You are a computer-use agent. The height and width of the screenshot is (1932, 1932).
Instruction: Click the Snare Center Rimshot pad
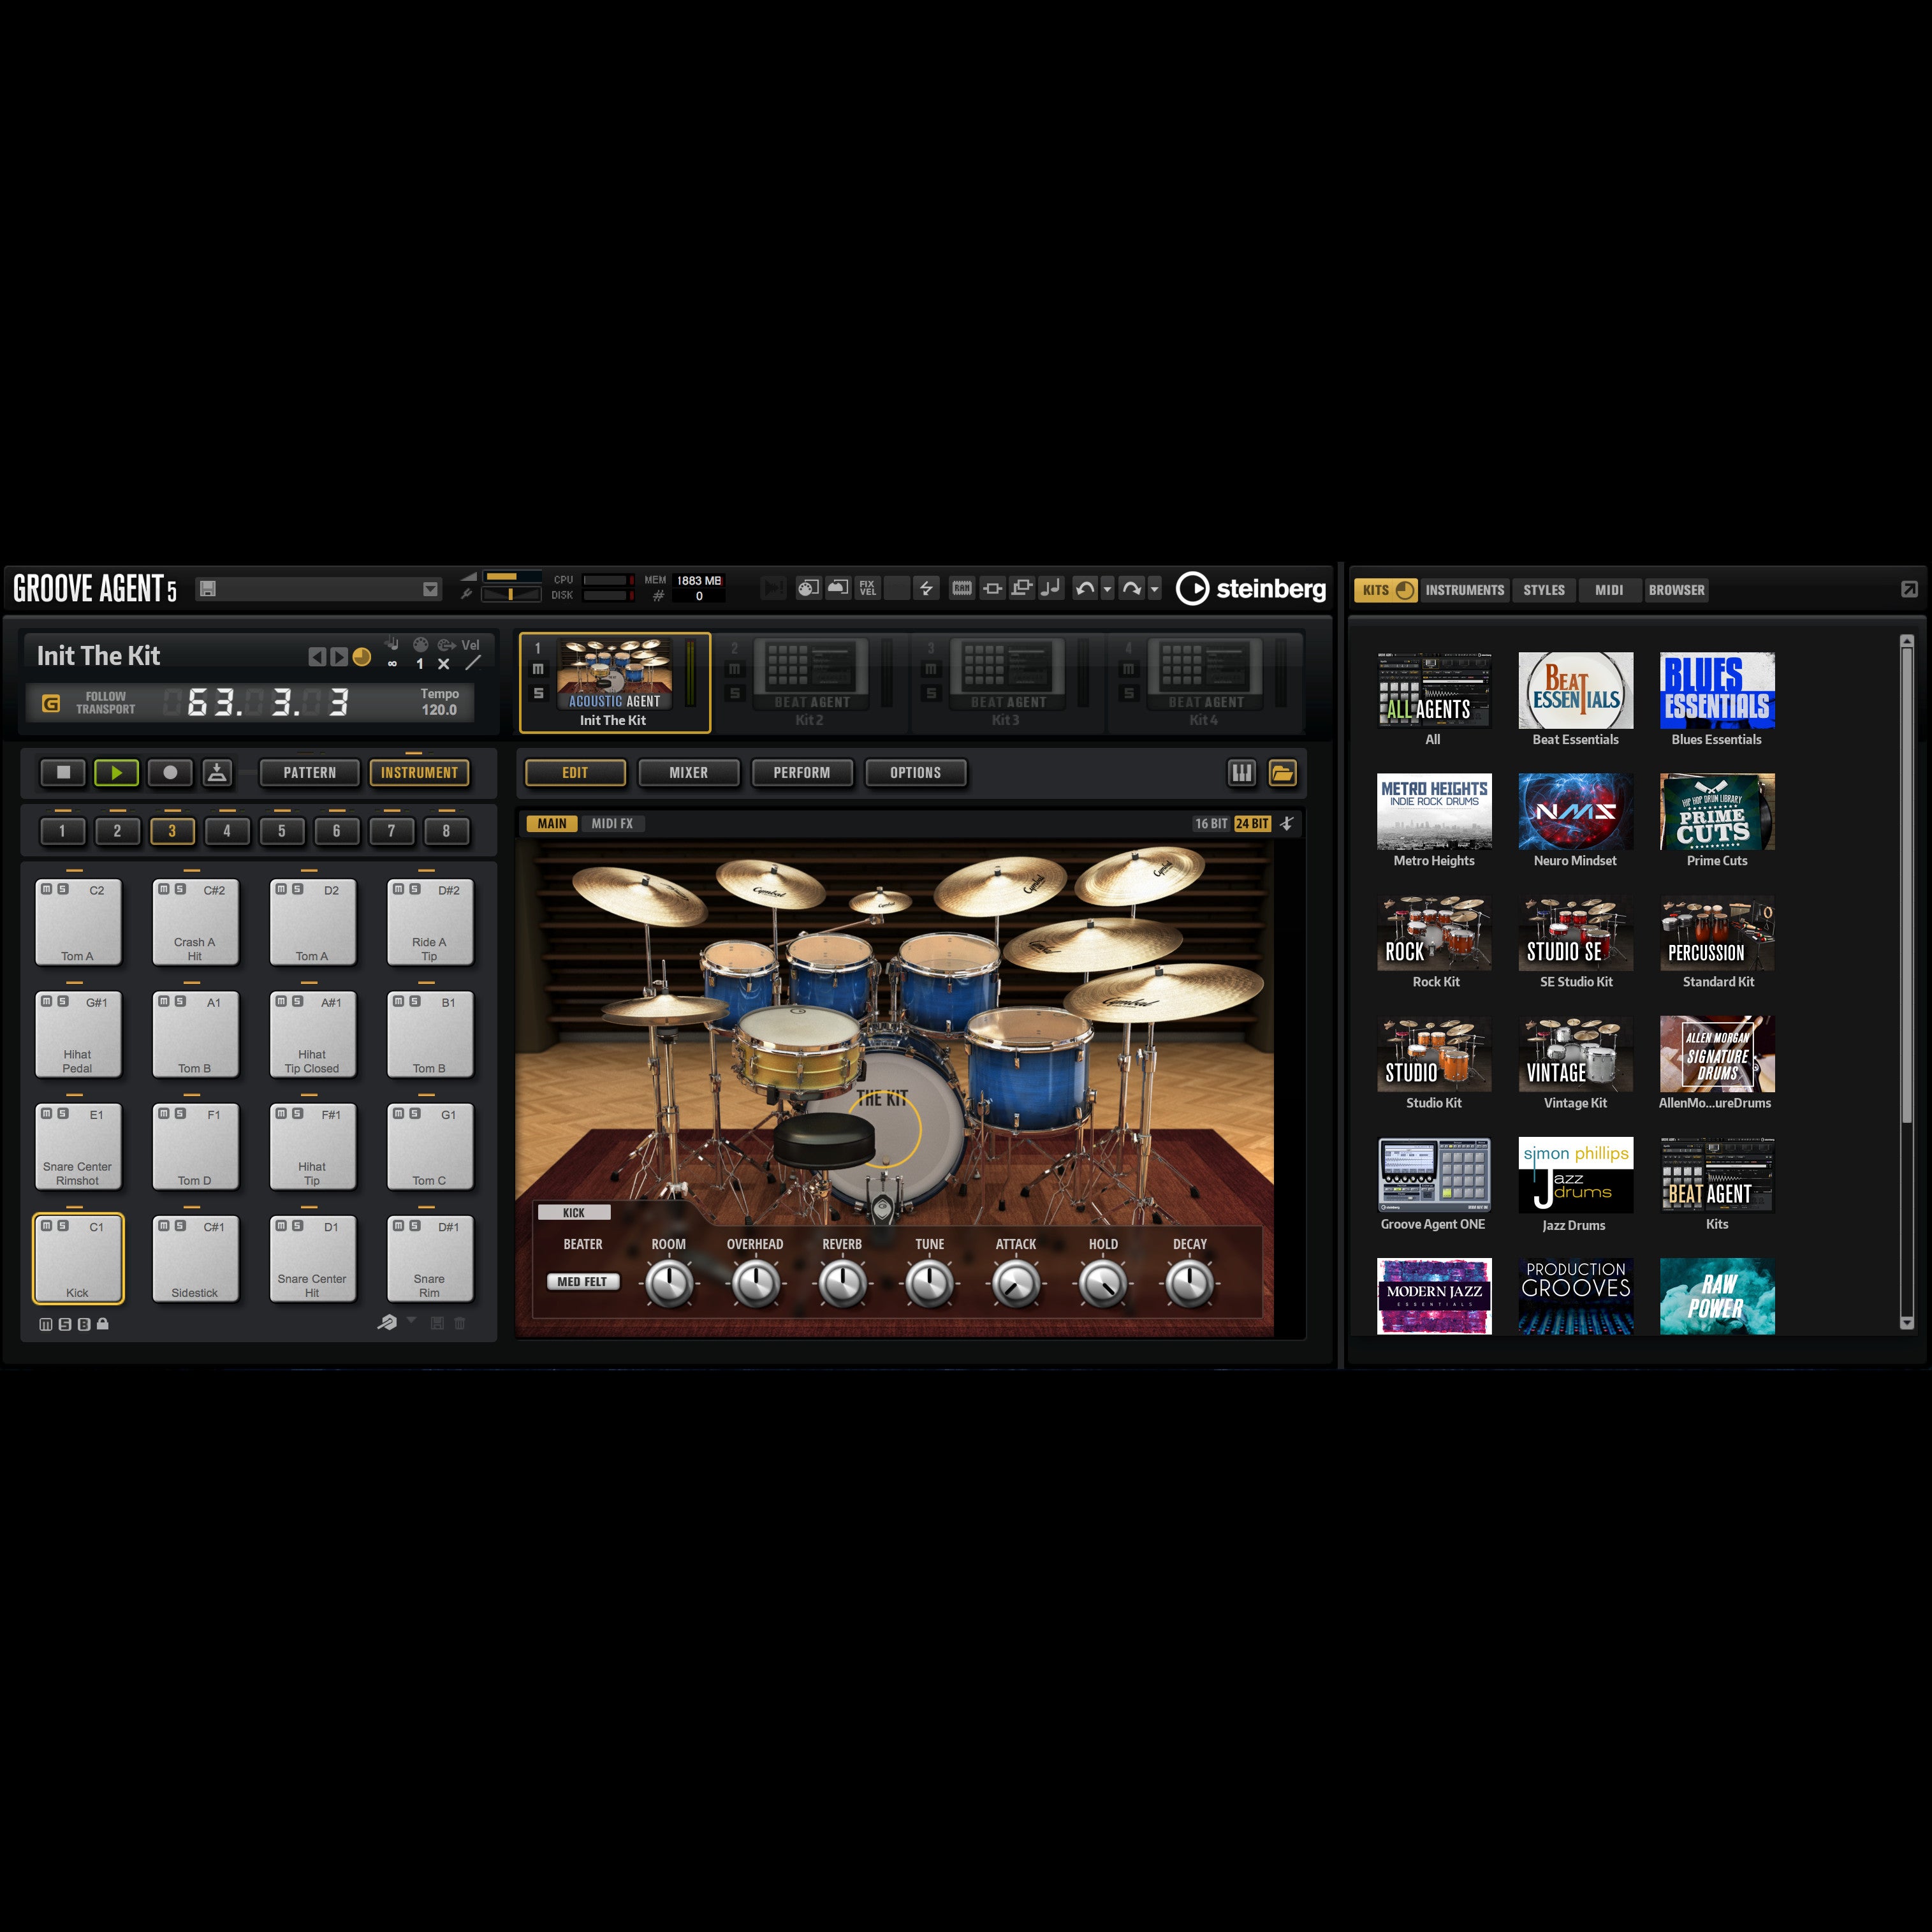click(x=78, y=1146)
